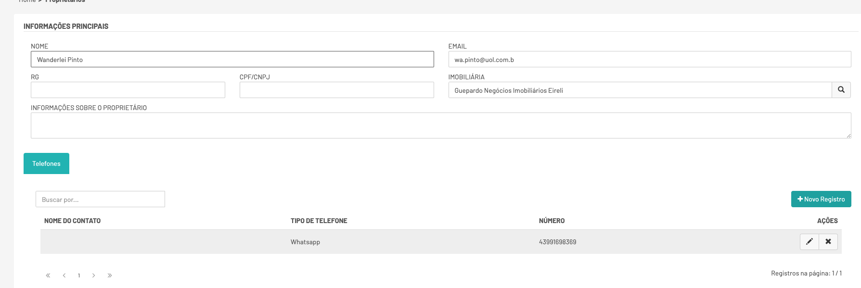This screenshot has height=288, width=861.
Task: Select the Whatsapp cell in phone table
Action: click(305, 242)
